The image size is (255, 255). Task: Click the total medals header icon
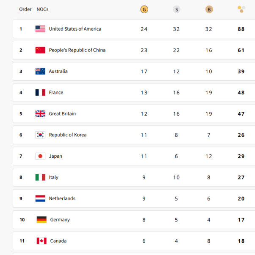[x=241, y=9]
